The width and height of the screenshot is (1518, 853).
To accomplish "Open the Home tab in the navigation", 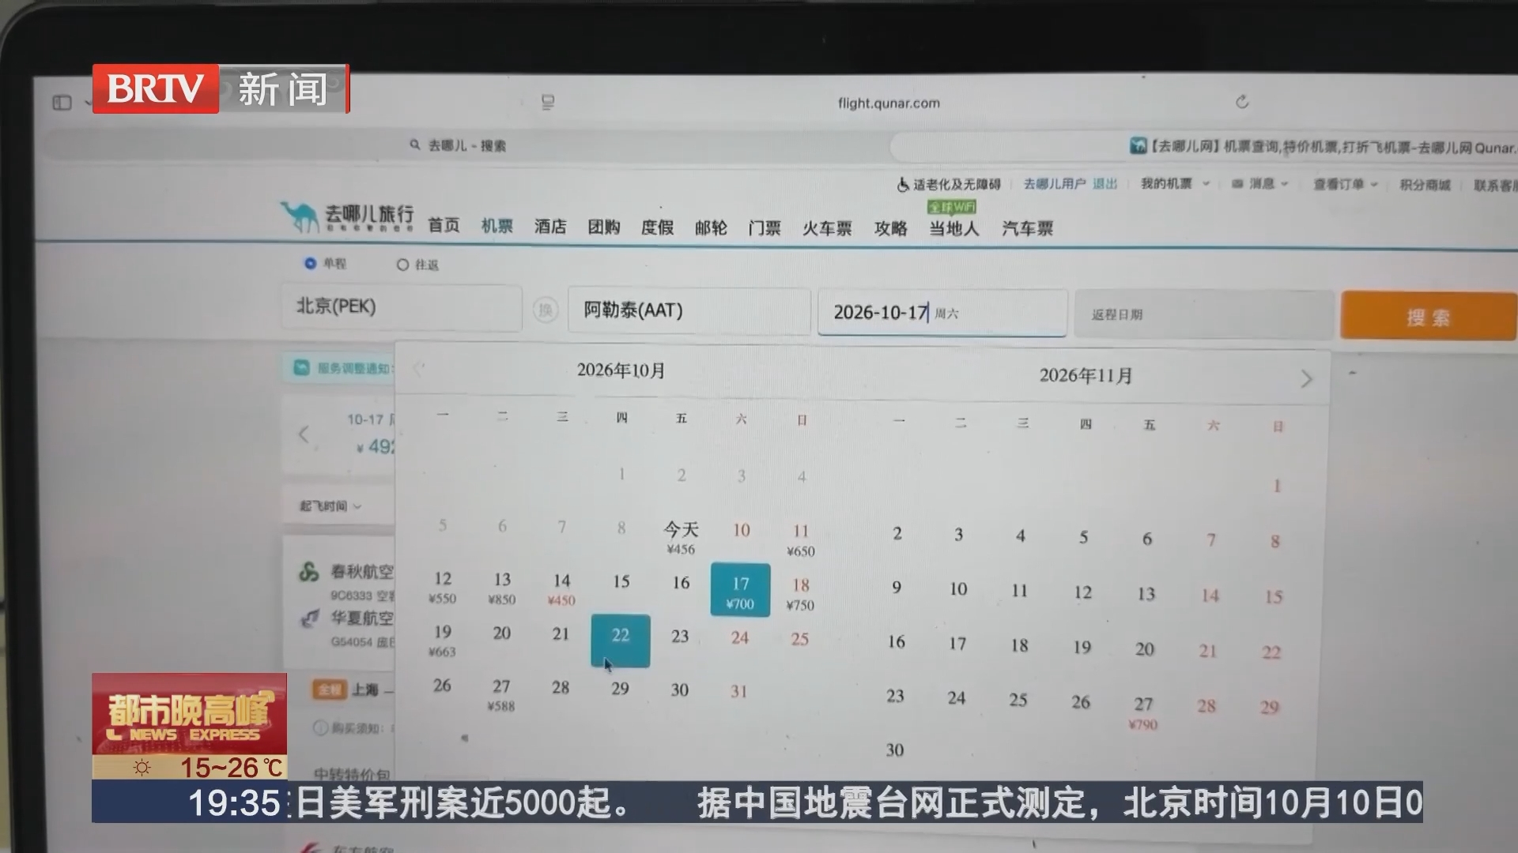I will pyautogui.click(x=444, y=226).
